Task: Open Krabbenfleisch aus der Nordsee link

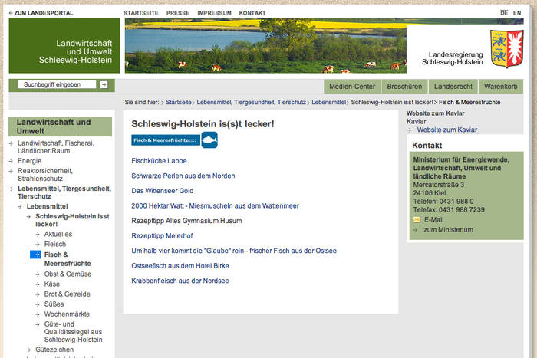Action: pyautogui.click(x=180, y=281)
